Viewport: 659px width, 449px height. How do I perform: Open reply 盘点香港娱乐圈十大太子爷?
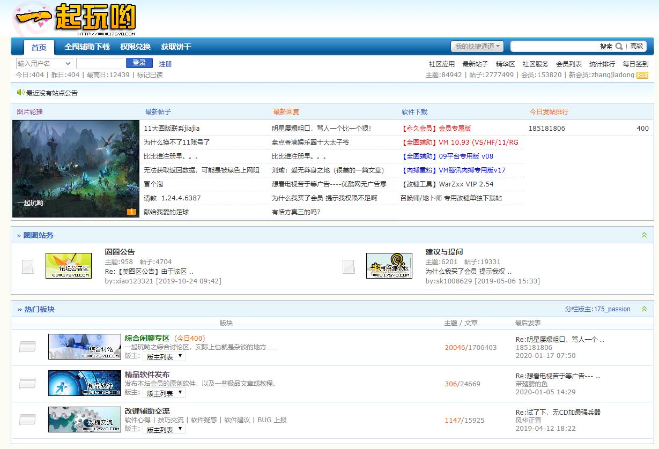(310, 143)
